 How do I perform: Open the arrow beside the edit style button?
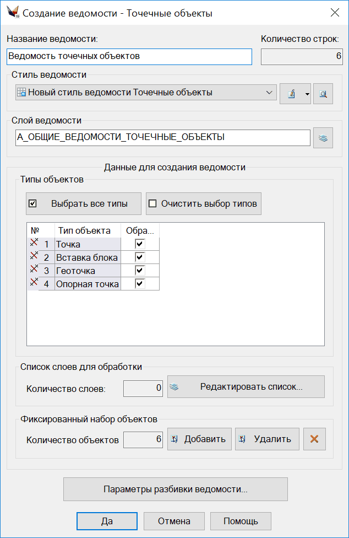[307, 94]
